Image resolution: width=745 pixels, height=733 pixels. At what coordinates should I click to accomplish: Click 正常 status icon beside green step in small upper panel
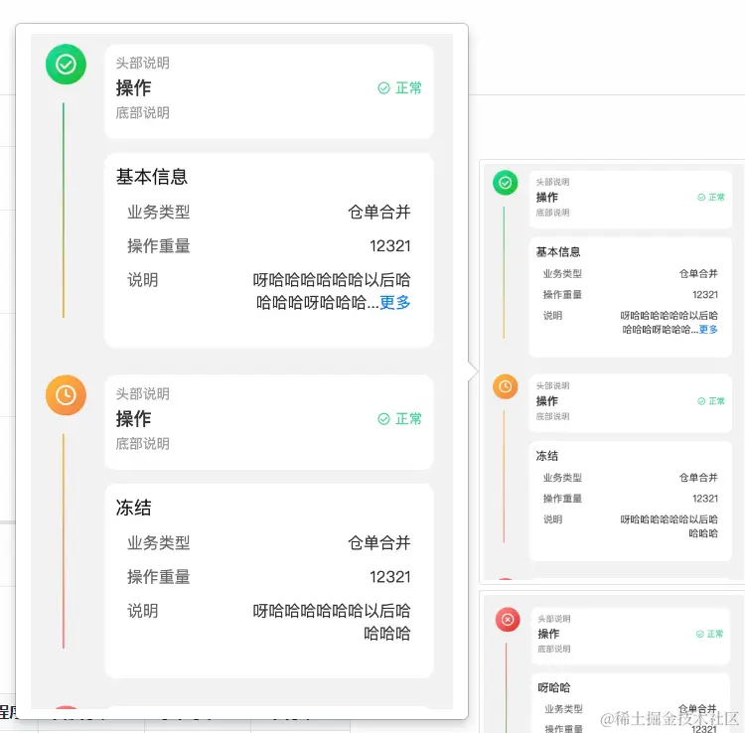click(x=701, y=197)
